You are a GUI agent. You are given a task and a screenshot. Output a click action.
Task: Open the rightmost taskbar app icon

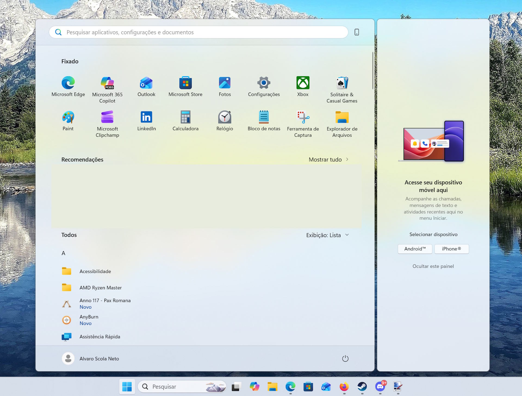pyautogui.click(x=398, y=386)
